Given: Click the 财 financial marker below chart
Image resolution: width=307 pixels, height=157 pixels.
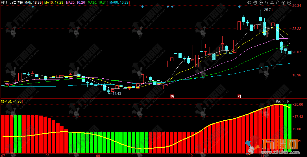Looking at the screenshot, I should [x=239, y=96].
